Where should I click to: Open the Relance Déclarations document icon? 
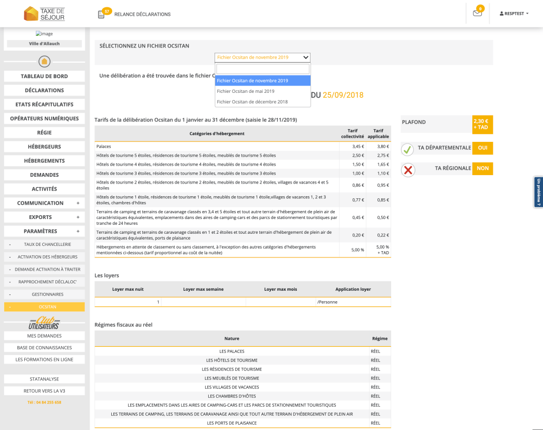(x=101, y=14)
